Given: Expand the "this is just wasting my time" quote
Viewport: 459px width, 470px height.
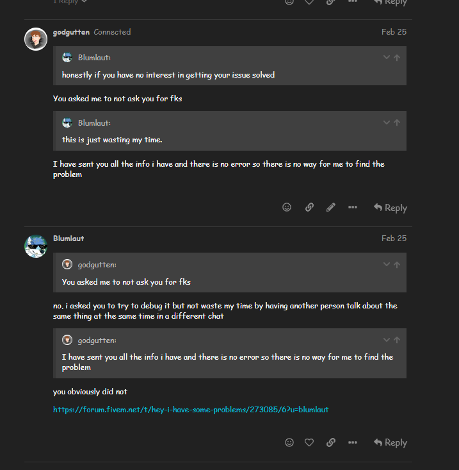Looking at the screenshot, I should (387, 122).
